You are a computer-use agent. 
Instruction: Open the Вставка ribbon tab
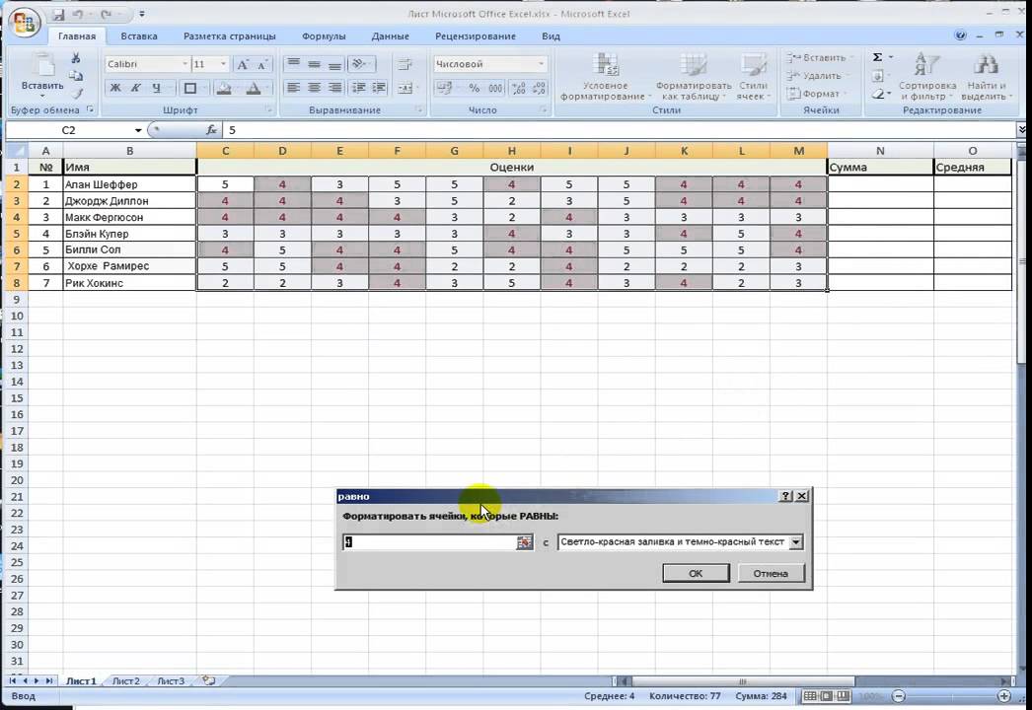[x=139, y=36]
